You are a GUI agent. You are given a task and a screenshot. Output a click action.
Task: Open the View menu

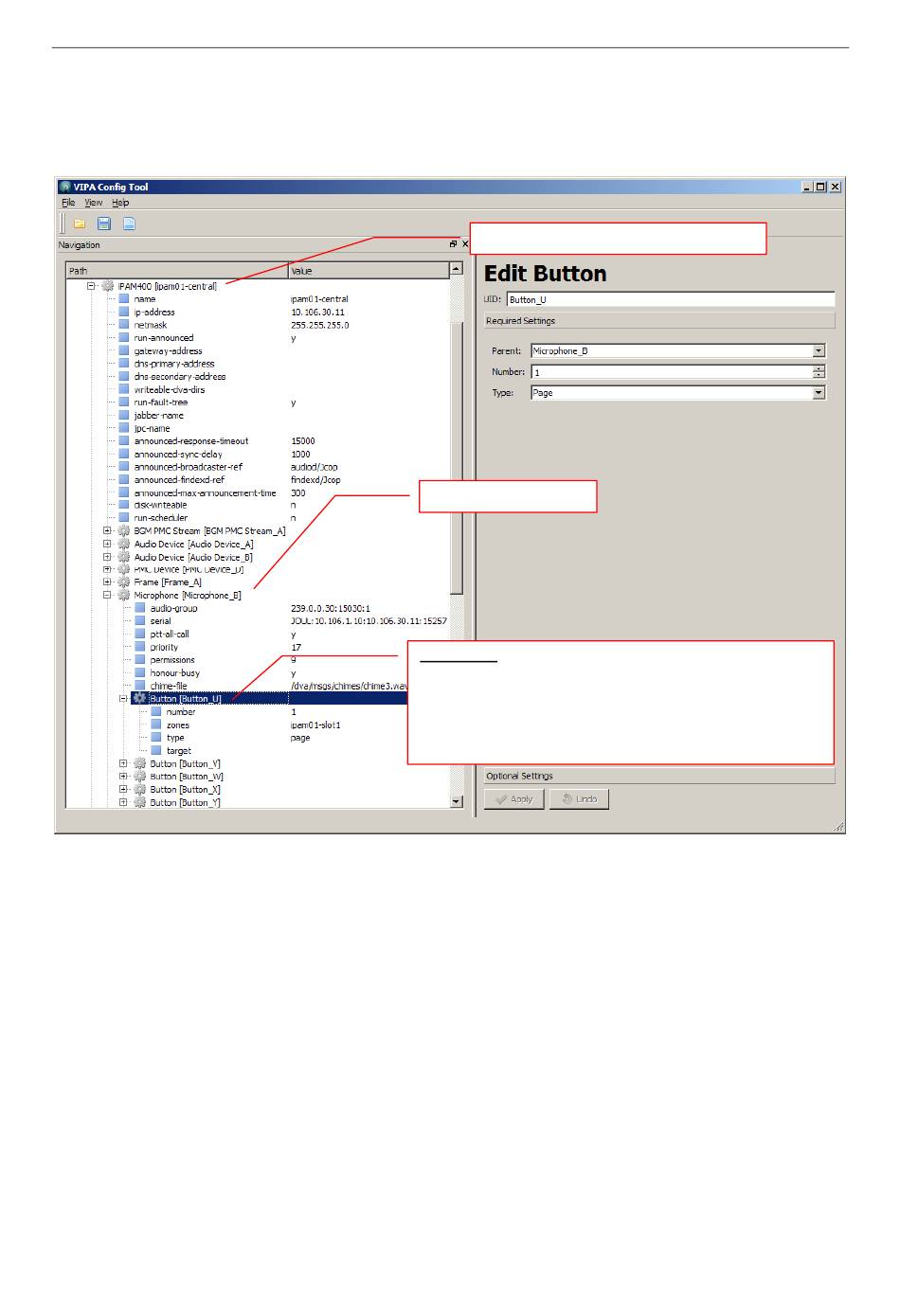(94, 203)
